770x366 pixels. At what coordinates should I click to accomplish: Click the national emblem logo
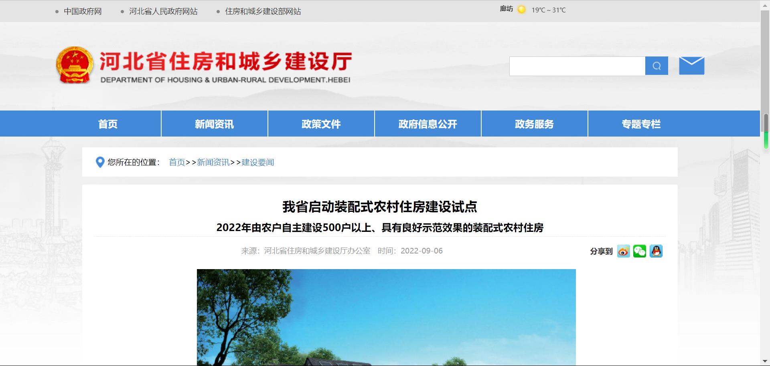click(74, 65)
